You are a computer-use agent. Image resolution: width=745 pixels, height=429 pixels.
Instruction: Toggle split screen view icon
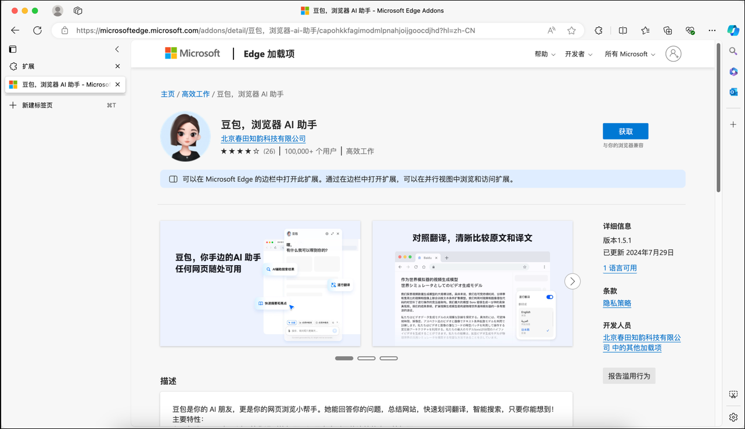coord(623,30)
